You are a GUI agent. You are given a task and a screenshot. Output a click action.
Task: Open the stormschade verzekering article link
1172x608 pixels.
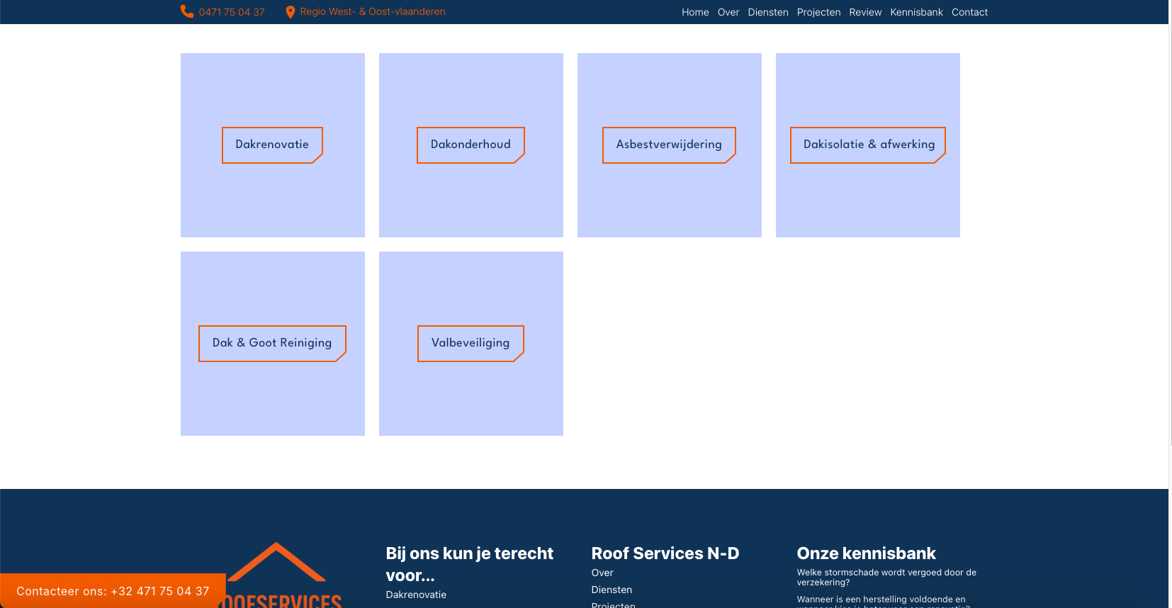(x=886, y=577)
